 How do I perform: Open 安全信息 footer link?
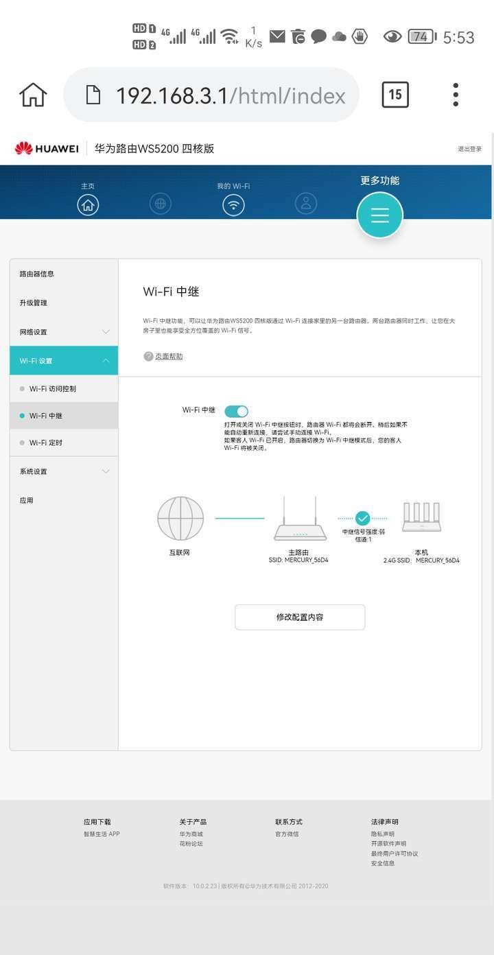click(x=383, y=864)
